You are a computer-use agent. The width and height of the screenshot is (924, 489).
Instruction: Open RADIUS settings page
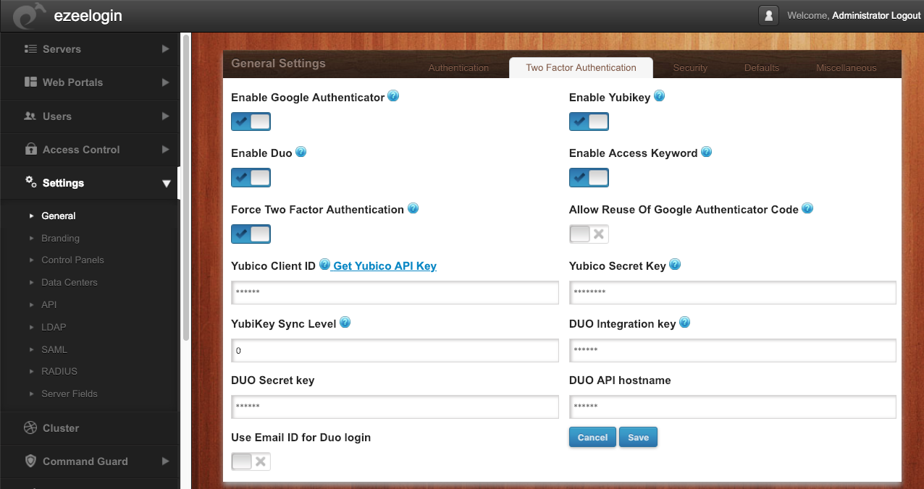[59, 371]
